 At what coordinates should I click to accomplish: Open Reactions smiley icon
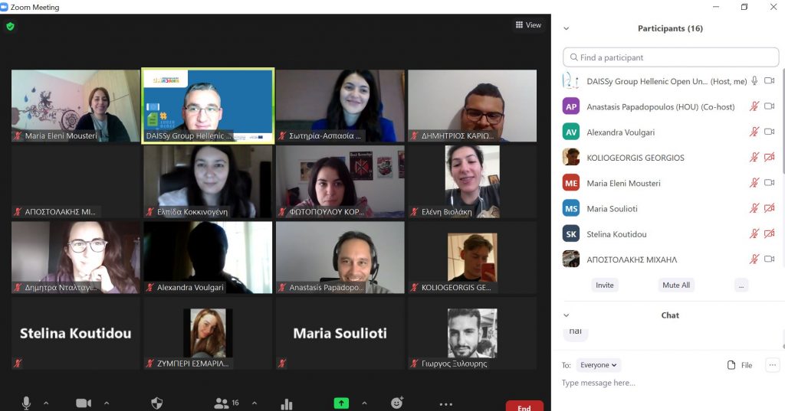[x=397, y=403]
